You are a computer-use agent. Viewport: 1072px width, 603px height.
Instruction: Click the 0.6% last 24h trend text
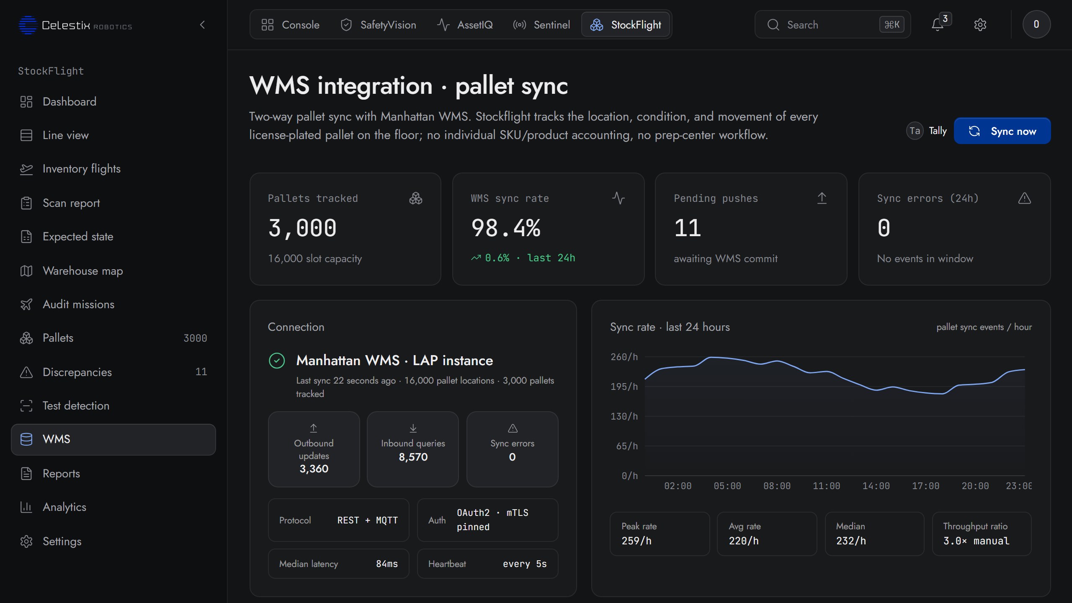(523, 258)
